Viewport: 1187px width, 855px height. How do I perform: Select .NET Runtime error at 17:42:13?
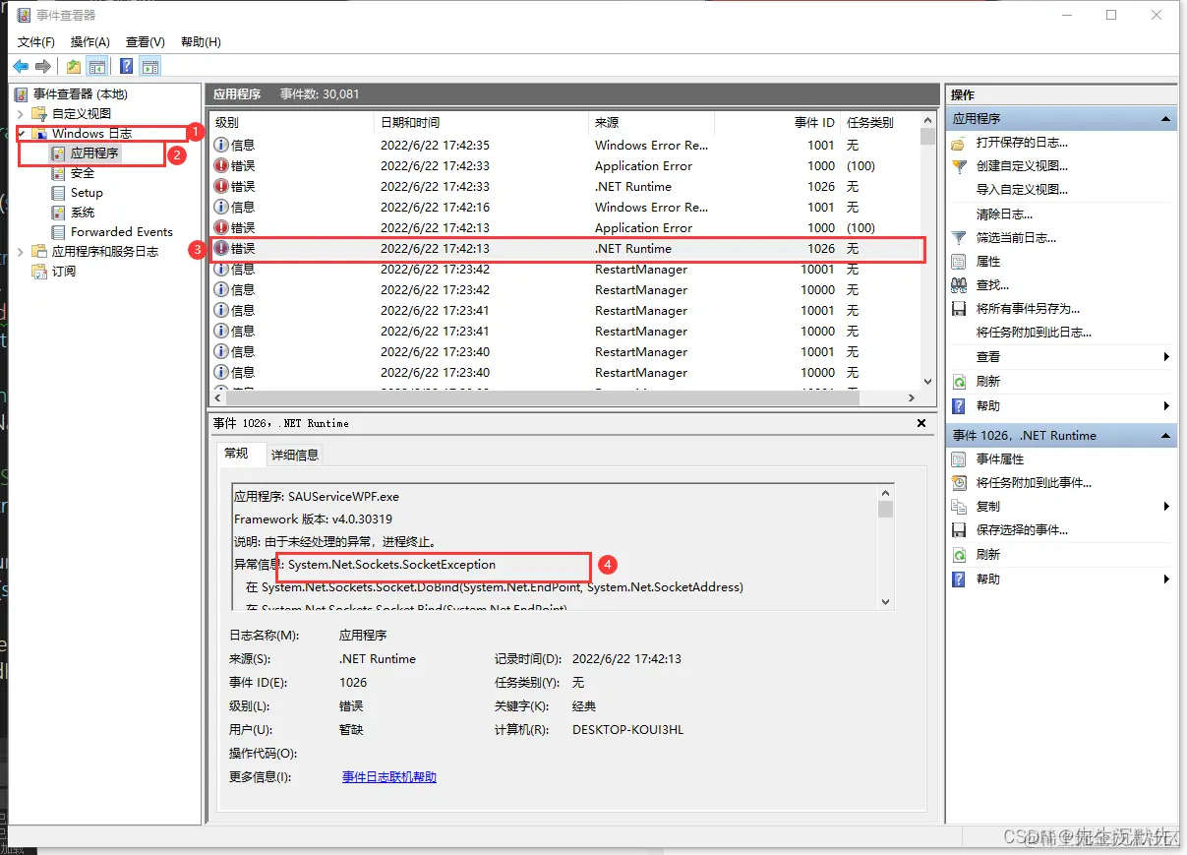(x=565, y=249)
